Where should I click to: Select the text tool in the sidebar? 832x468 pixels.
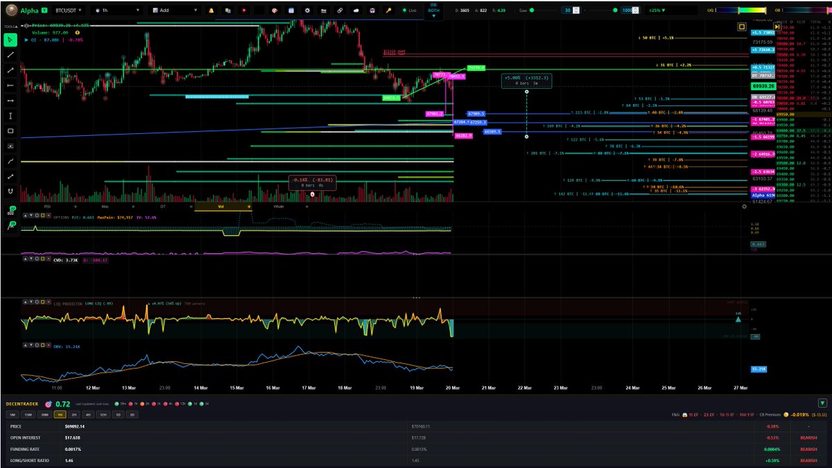(10, 116)
